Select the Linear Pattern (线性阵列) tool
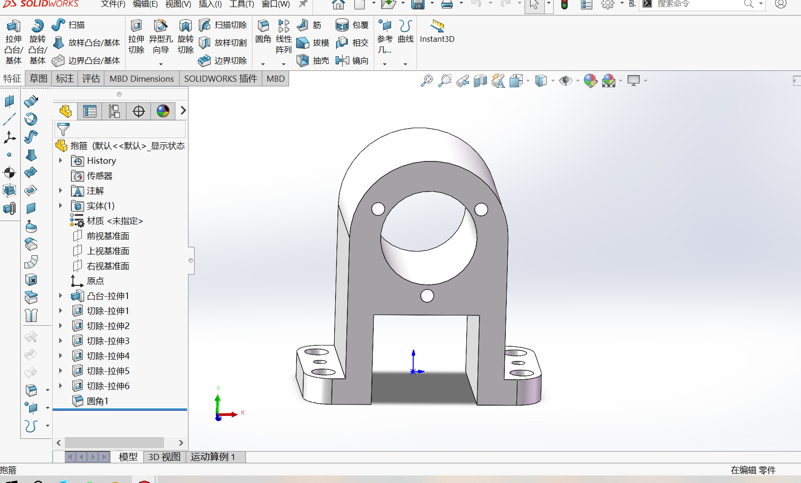 point(283,37)
